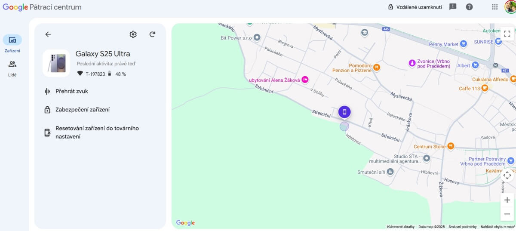The width and height of the screenshot is (516, 231).
Task: Click the Google logo on the map
Action: point(185,223)
